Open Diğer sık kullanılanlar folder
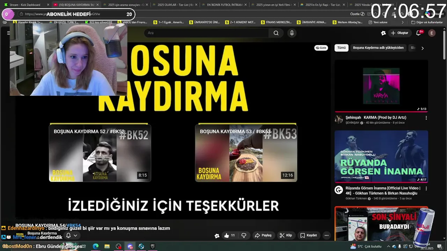This screenshot has width=447, height=251. click(427, 22)
